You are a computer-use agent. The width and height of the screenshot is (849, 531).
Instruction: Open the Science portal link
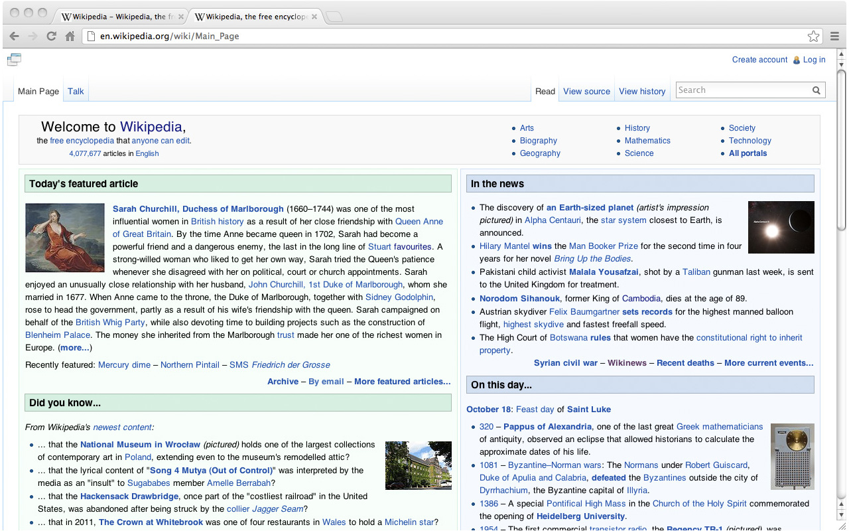(x=639, y=153)
